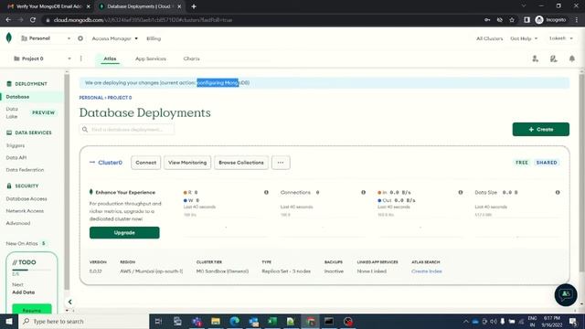Click the green Upgrade button
The height and width of the screenshot is (329, 585).
124,232
